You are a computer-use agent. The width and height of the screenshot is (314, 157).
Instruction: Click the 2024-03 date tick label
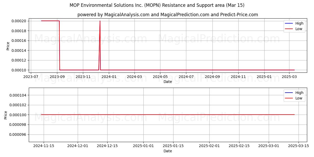[134, 77]
